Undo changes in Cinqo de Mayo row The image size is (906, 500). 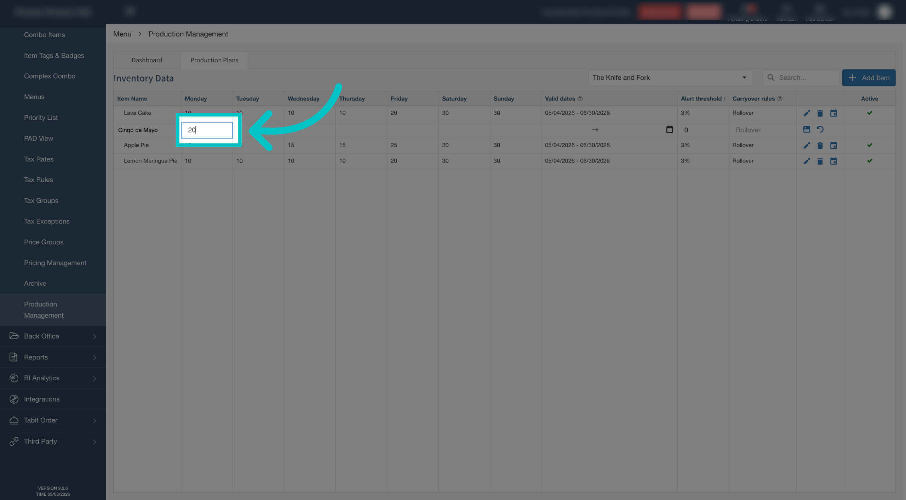820,129
